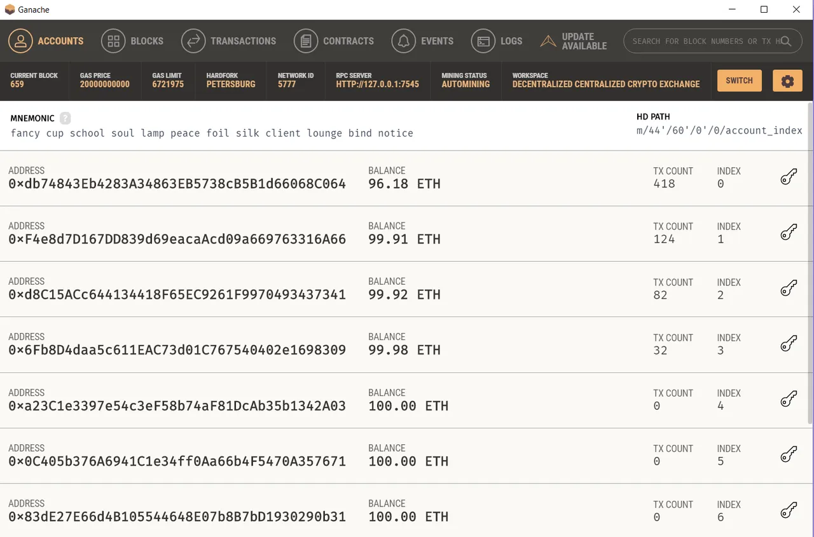Viewport: 814px width, 537px height.
Task: Open settings with the gear icon
Action: [x=787, y=81]
